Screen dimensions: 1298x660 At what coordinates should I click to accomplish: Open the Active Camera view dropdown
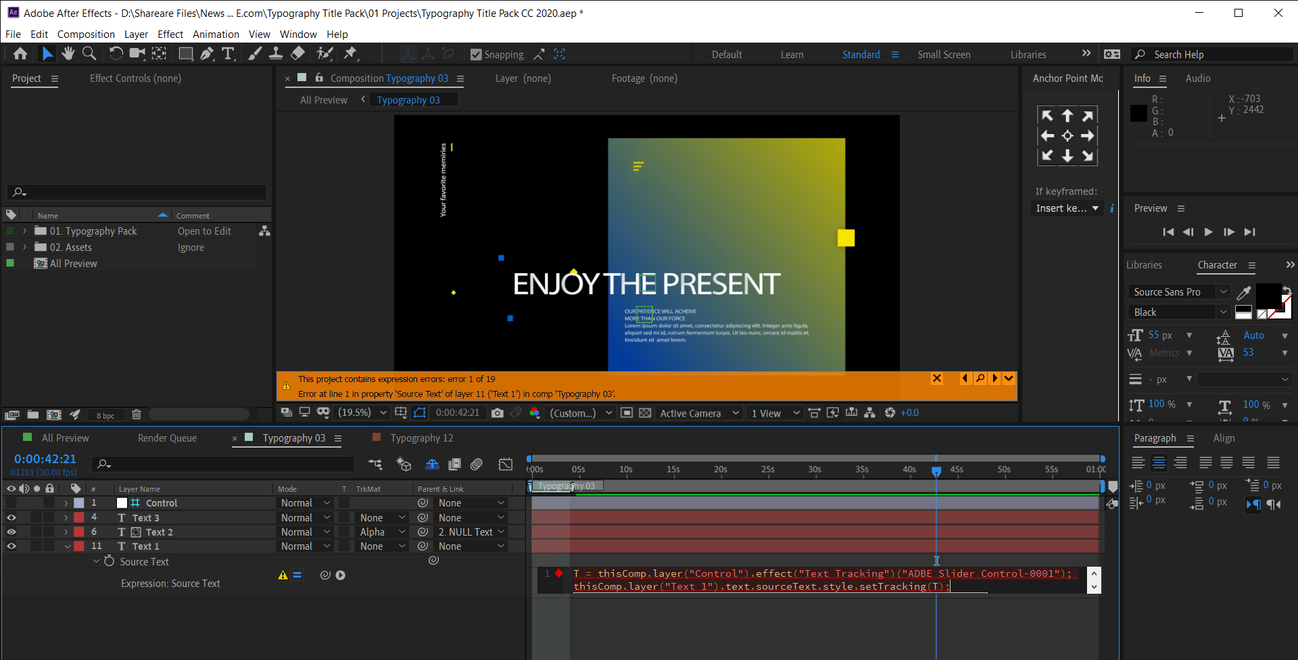click(x=698, y=412)
